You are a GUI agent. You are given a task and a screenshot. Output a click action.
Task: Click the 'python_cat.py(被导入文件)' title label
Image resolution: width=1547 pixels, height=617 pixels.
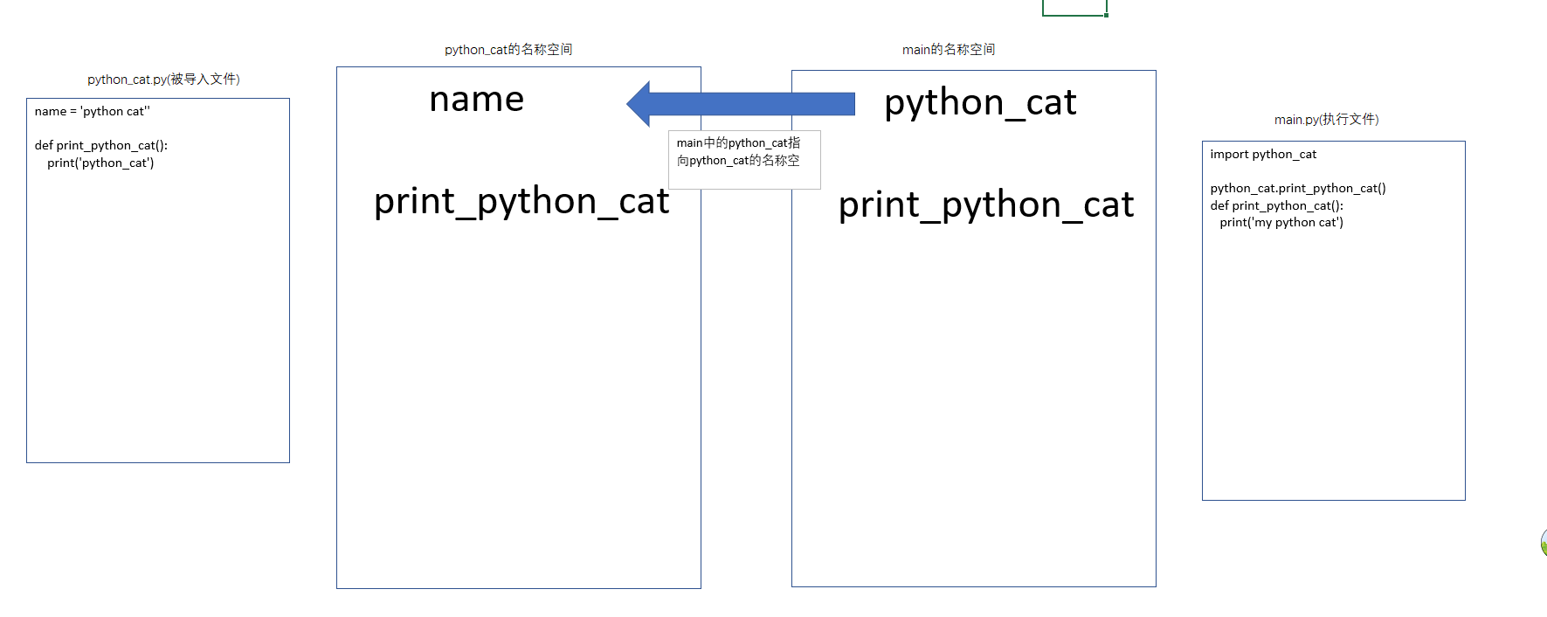coord(163,80)
